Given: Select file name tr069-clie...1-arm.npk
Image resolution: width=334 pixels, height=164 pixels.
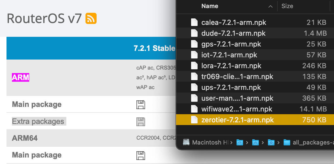Looking at the screenshot, I should [237, 77].
